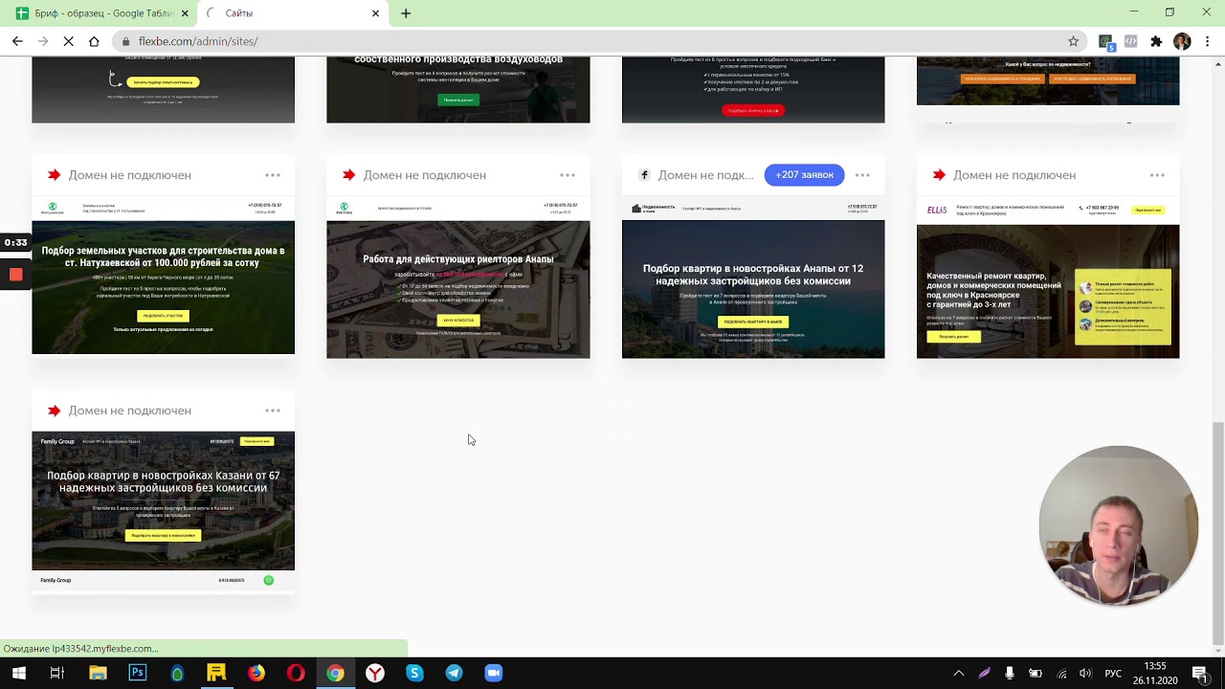Viewport: 1225px width, 689px height.
Task: Click the browser back arrow
Action: tap(17, 41)
